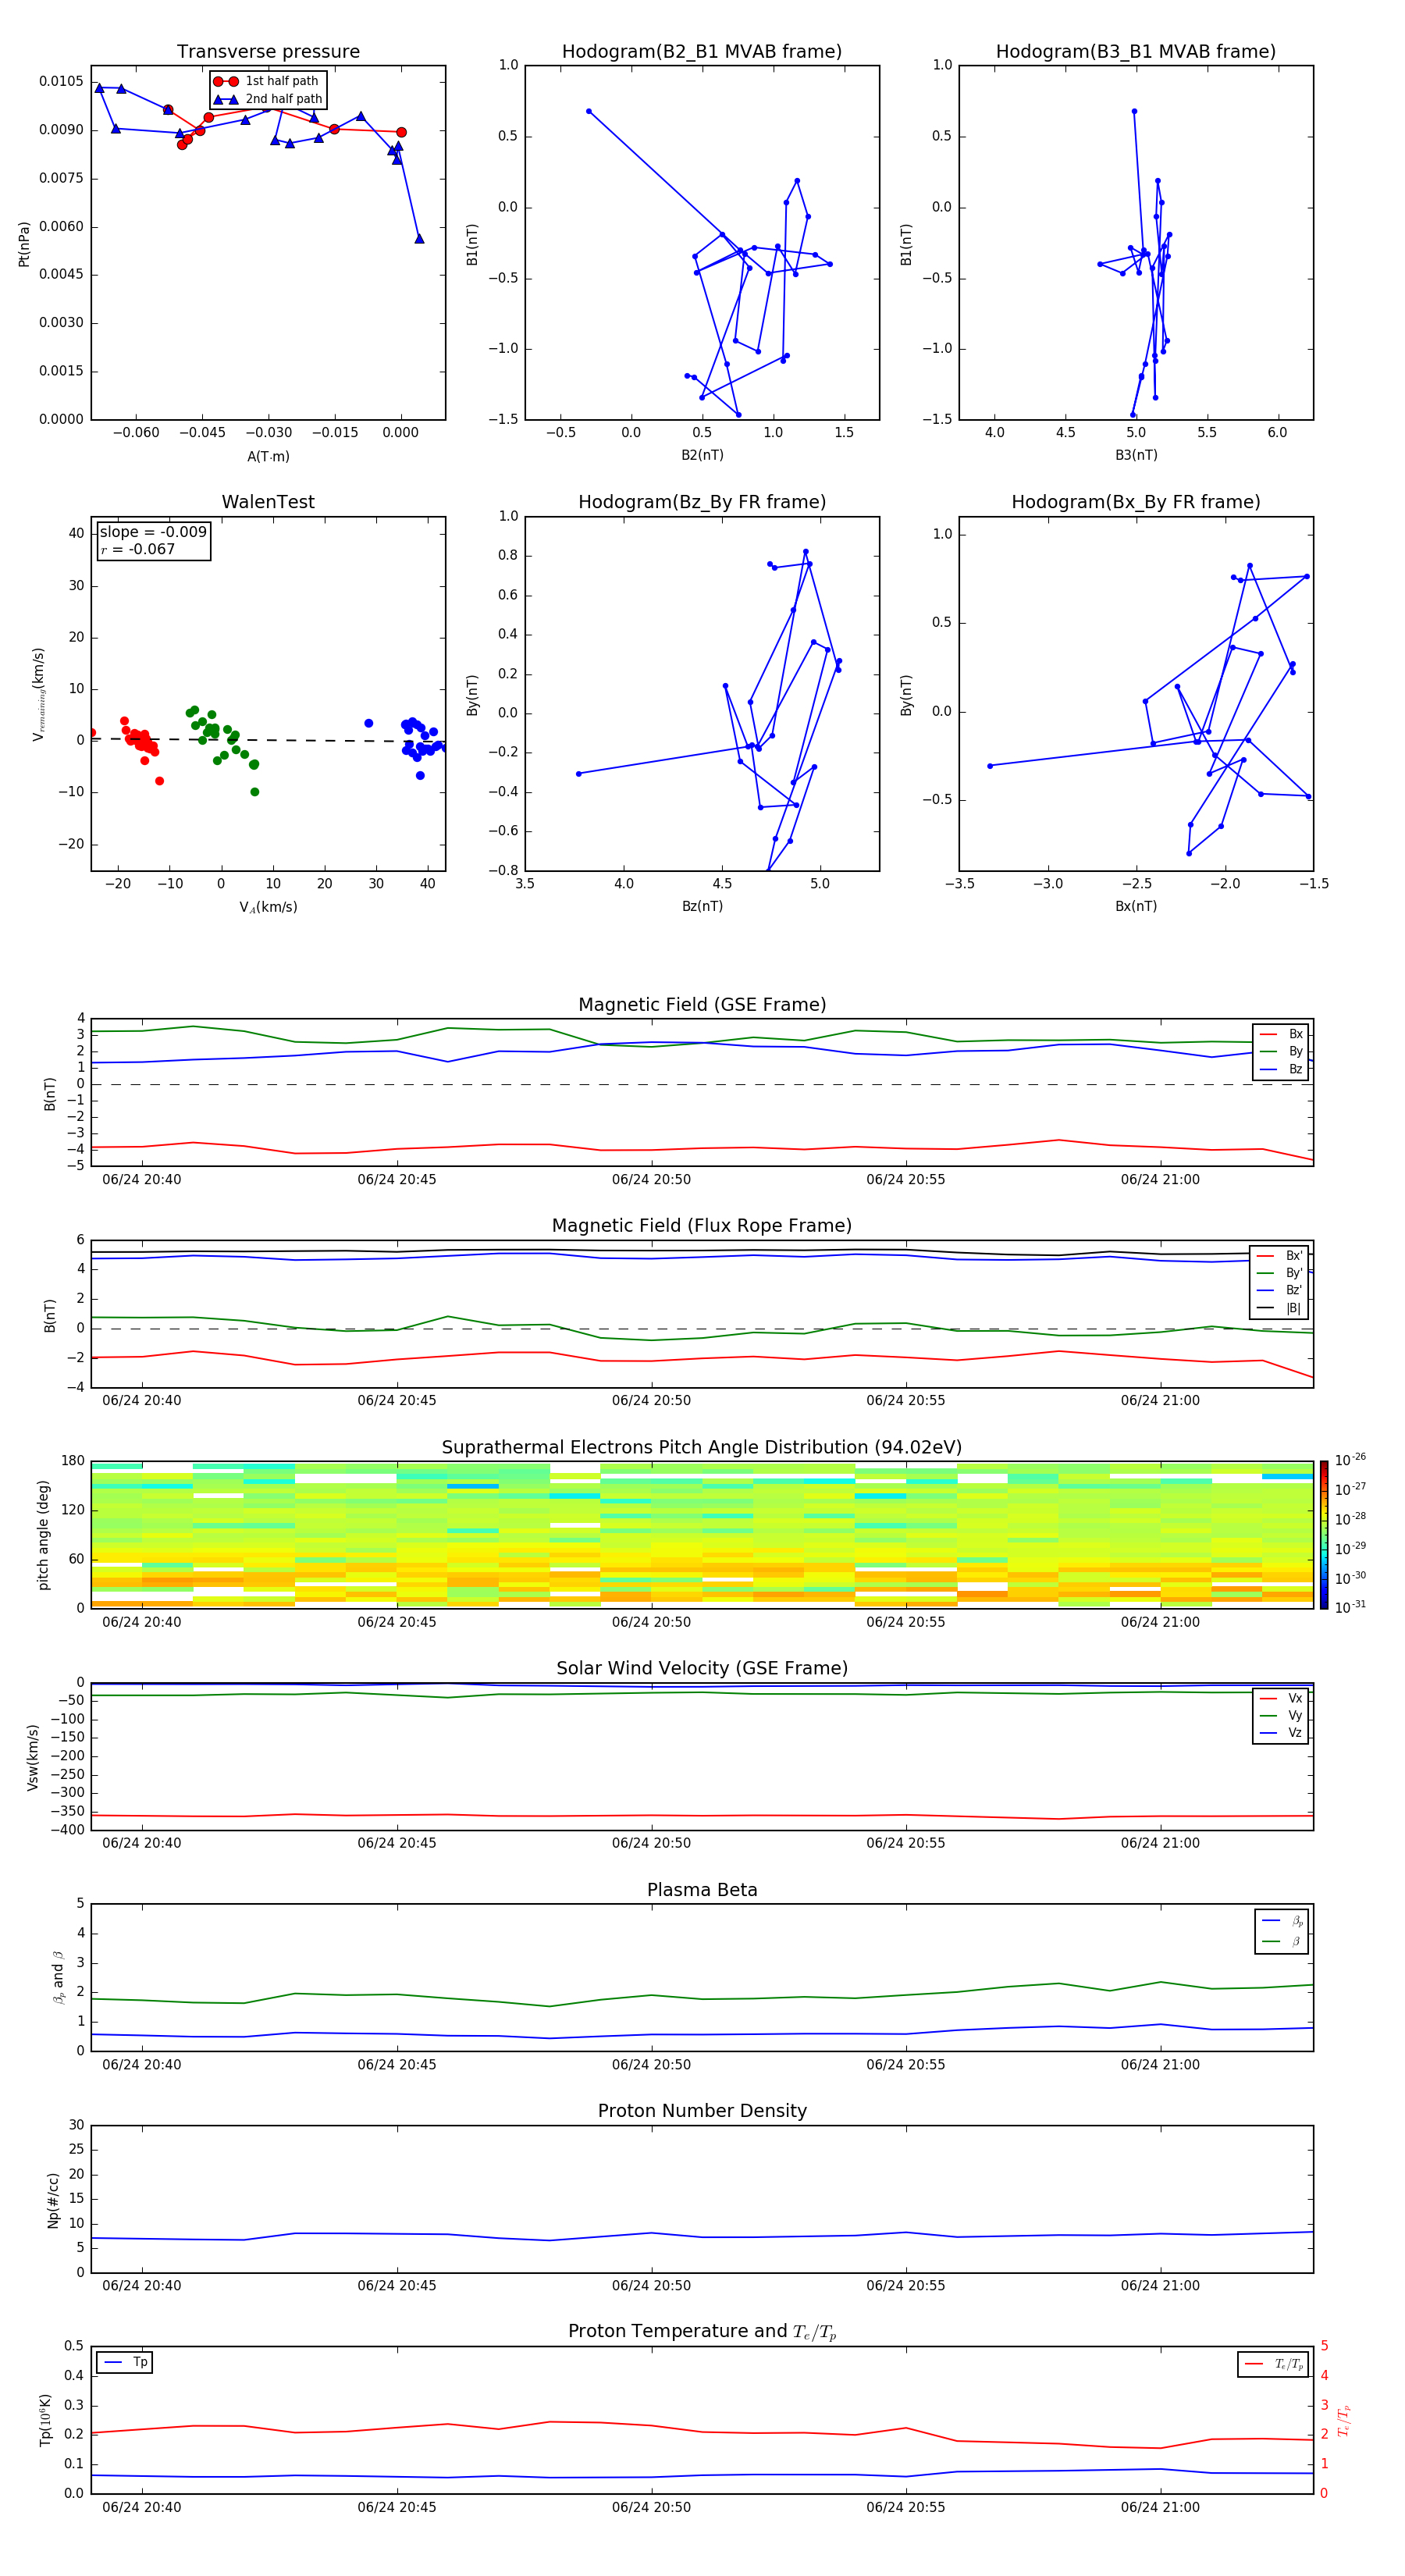1405x2576 pixels.
Task: Click the V_A(km/s) x-axis label
Action: tap(268, 907)
